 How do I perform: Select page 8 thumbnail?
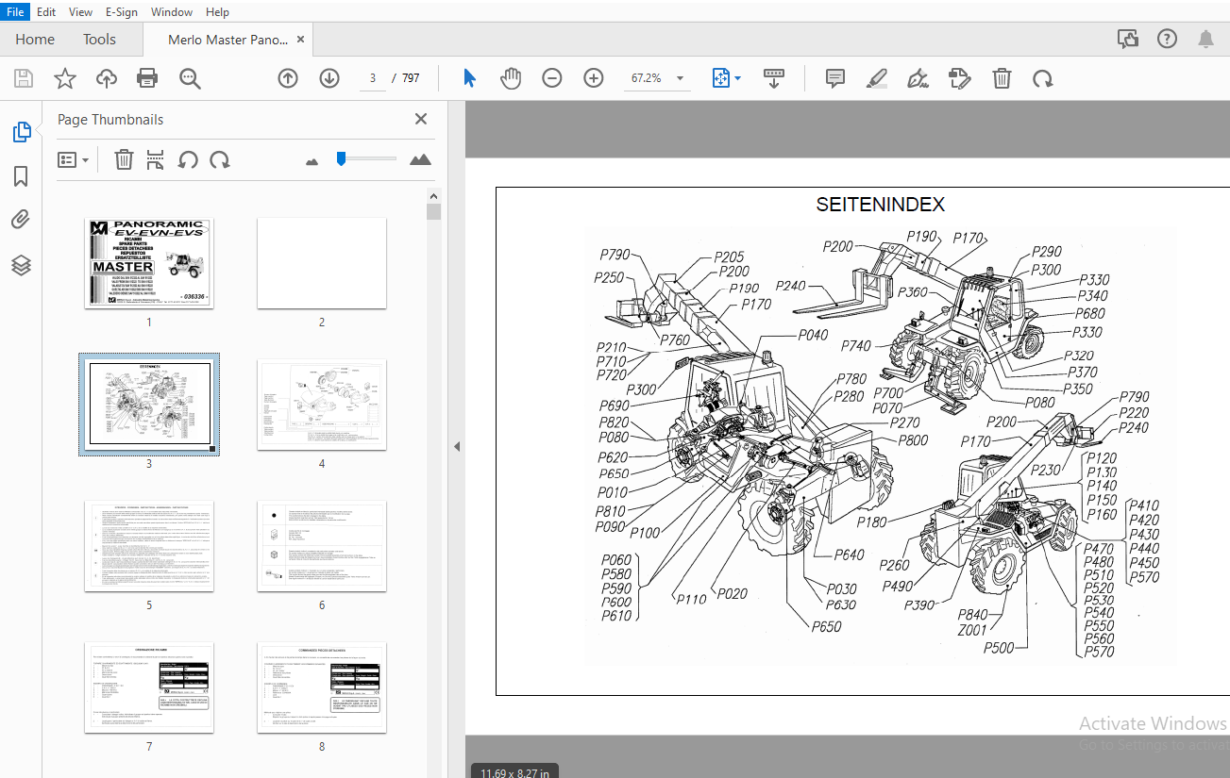(322, 687)
